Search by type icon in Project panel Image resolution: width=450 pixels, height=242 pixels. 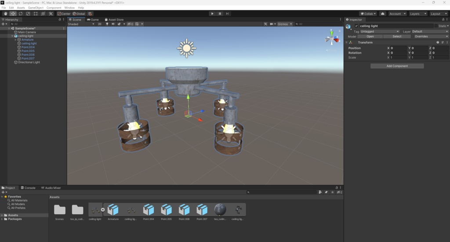(x=320, y=192)
